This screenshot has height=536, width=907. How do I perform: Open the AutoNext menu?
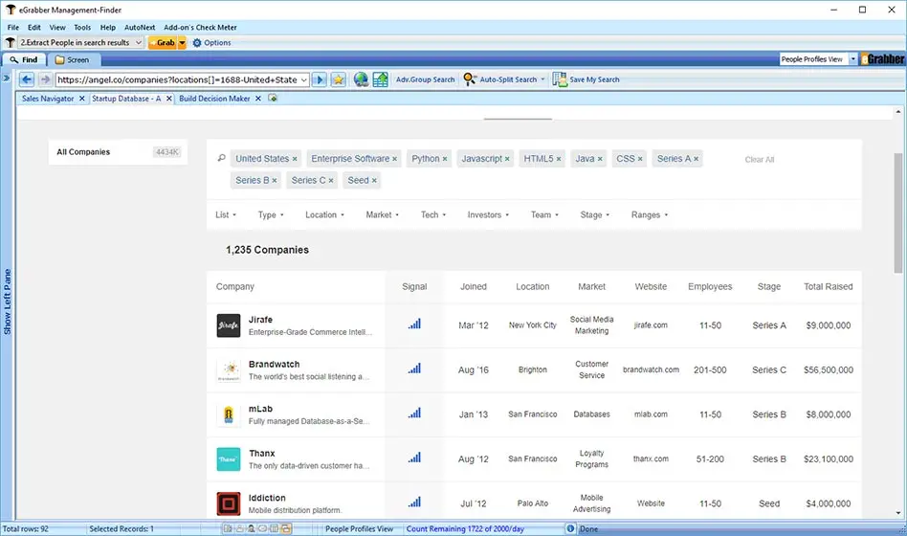pos(140,27)
